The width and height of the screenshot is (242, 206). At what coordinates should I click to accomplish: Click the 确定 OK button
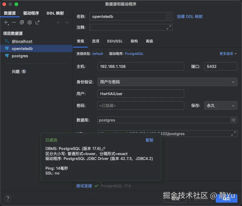click(226, 199)
